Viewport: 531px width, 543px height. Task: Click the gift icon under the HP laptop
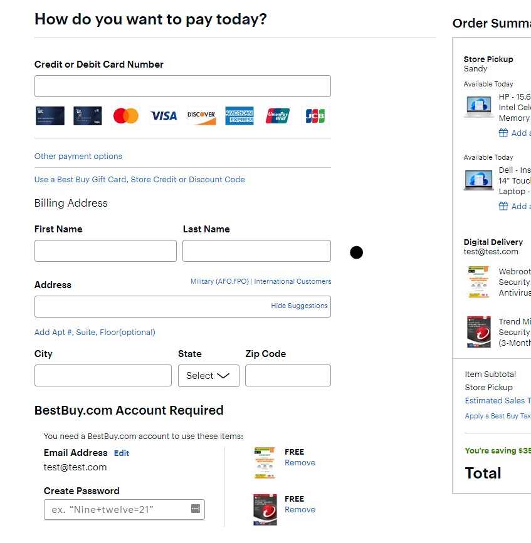coord(503,133)
